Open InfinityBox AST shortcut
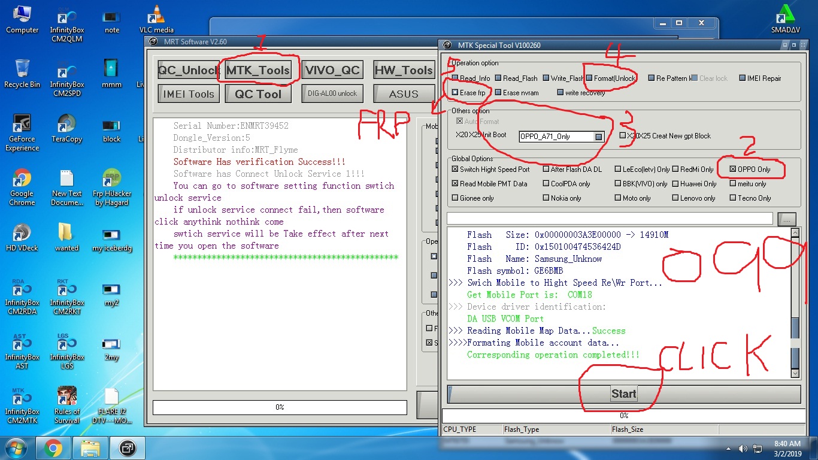The width and height of the screenshot is (818, 460). 22,350
